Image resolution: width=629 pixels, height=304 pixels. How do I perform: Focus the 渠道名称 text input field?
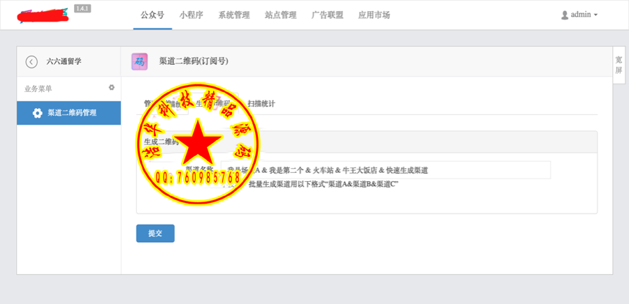click(x=386, y=170)
